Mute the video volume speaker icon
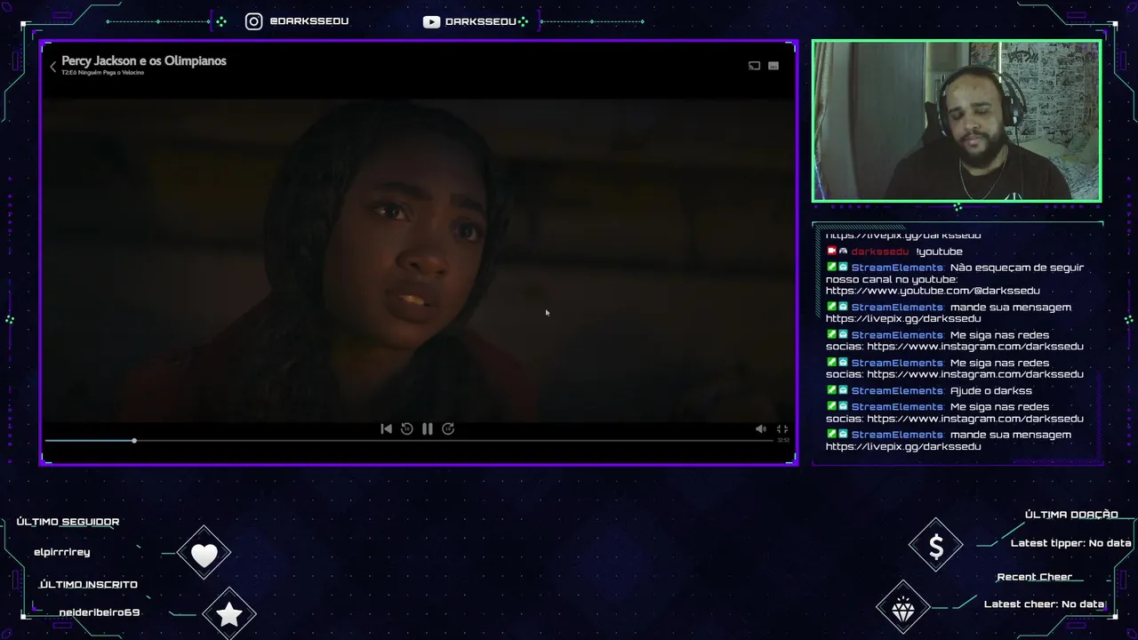Image resolution: width=1138 pixels, height=640 pixels. click(761, 428)
